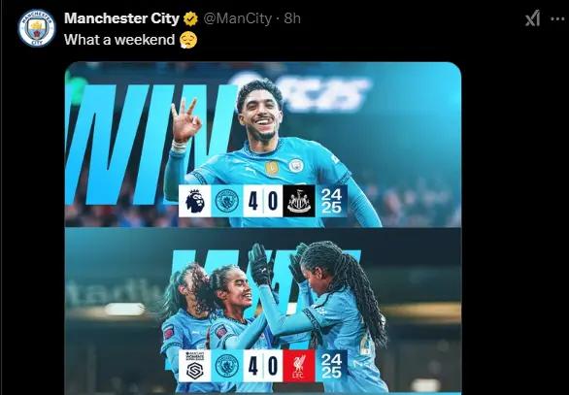This screenshot has width=569, height=395.
Task: Click the Premier League lion logo
Action: coord(195,201)
